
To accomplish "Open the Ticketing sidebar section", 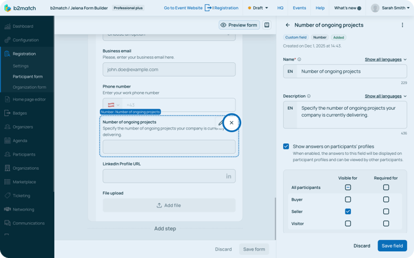I will pos(23,196).
